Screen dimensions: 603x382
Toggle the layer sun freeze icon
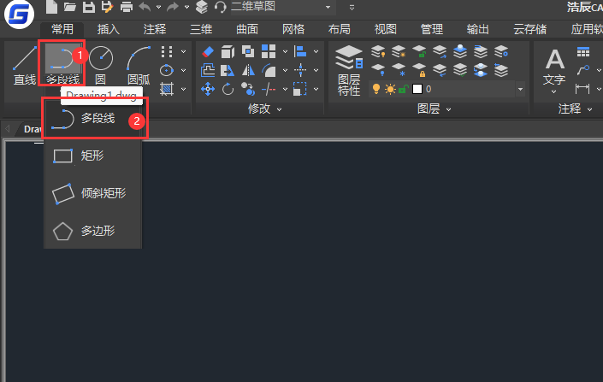point(390,89)
